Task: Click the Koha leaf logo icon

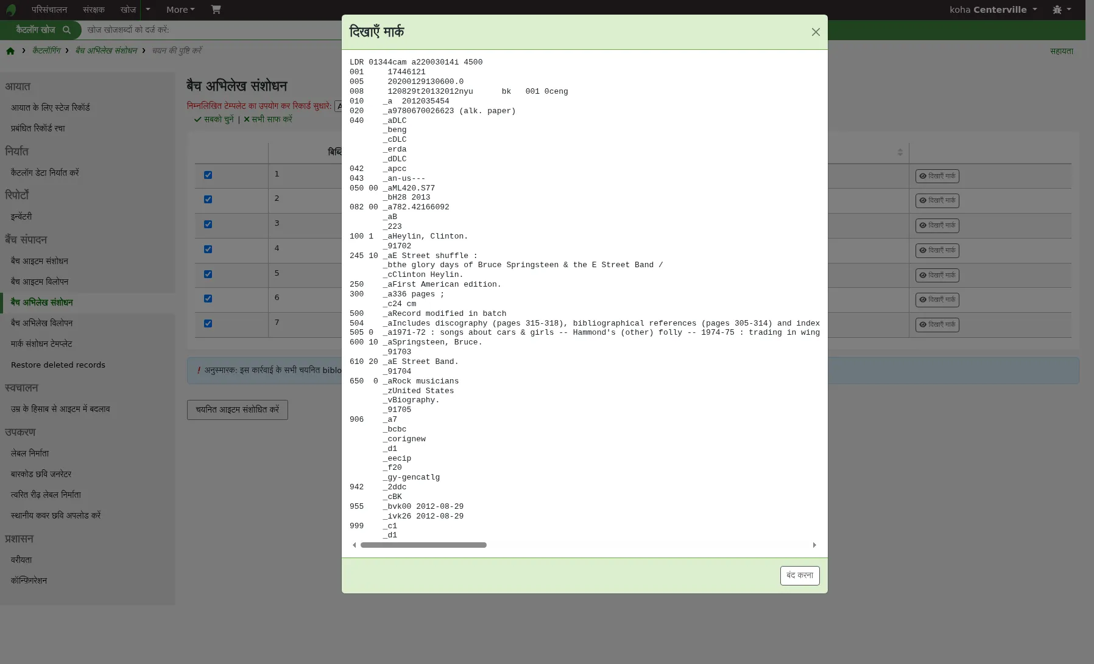Action: pos(10,10)
